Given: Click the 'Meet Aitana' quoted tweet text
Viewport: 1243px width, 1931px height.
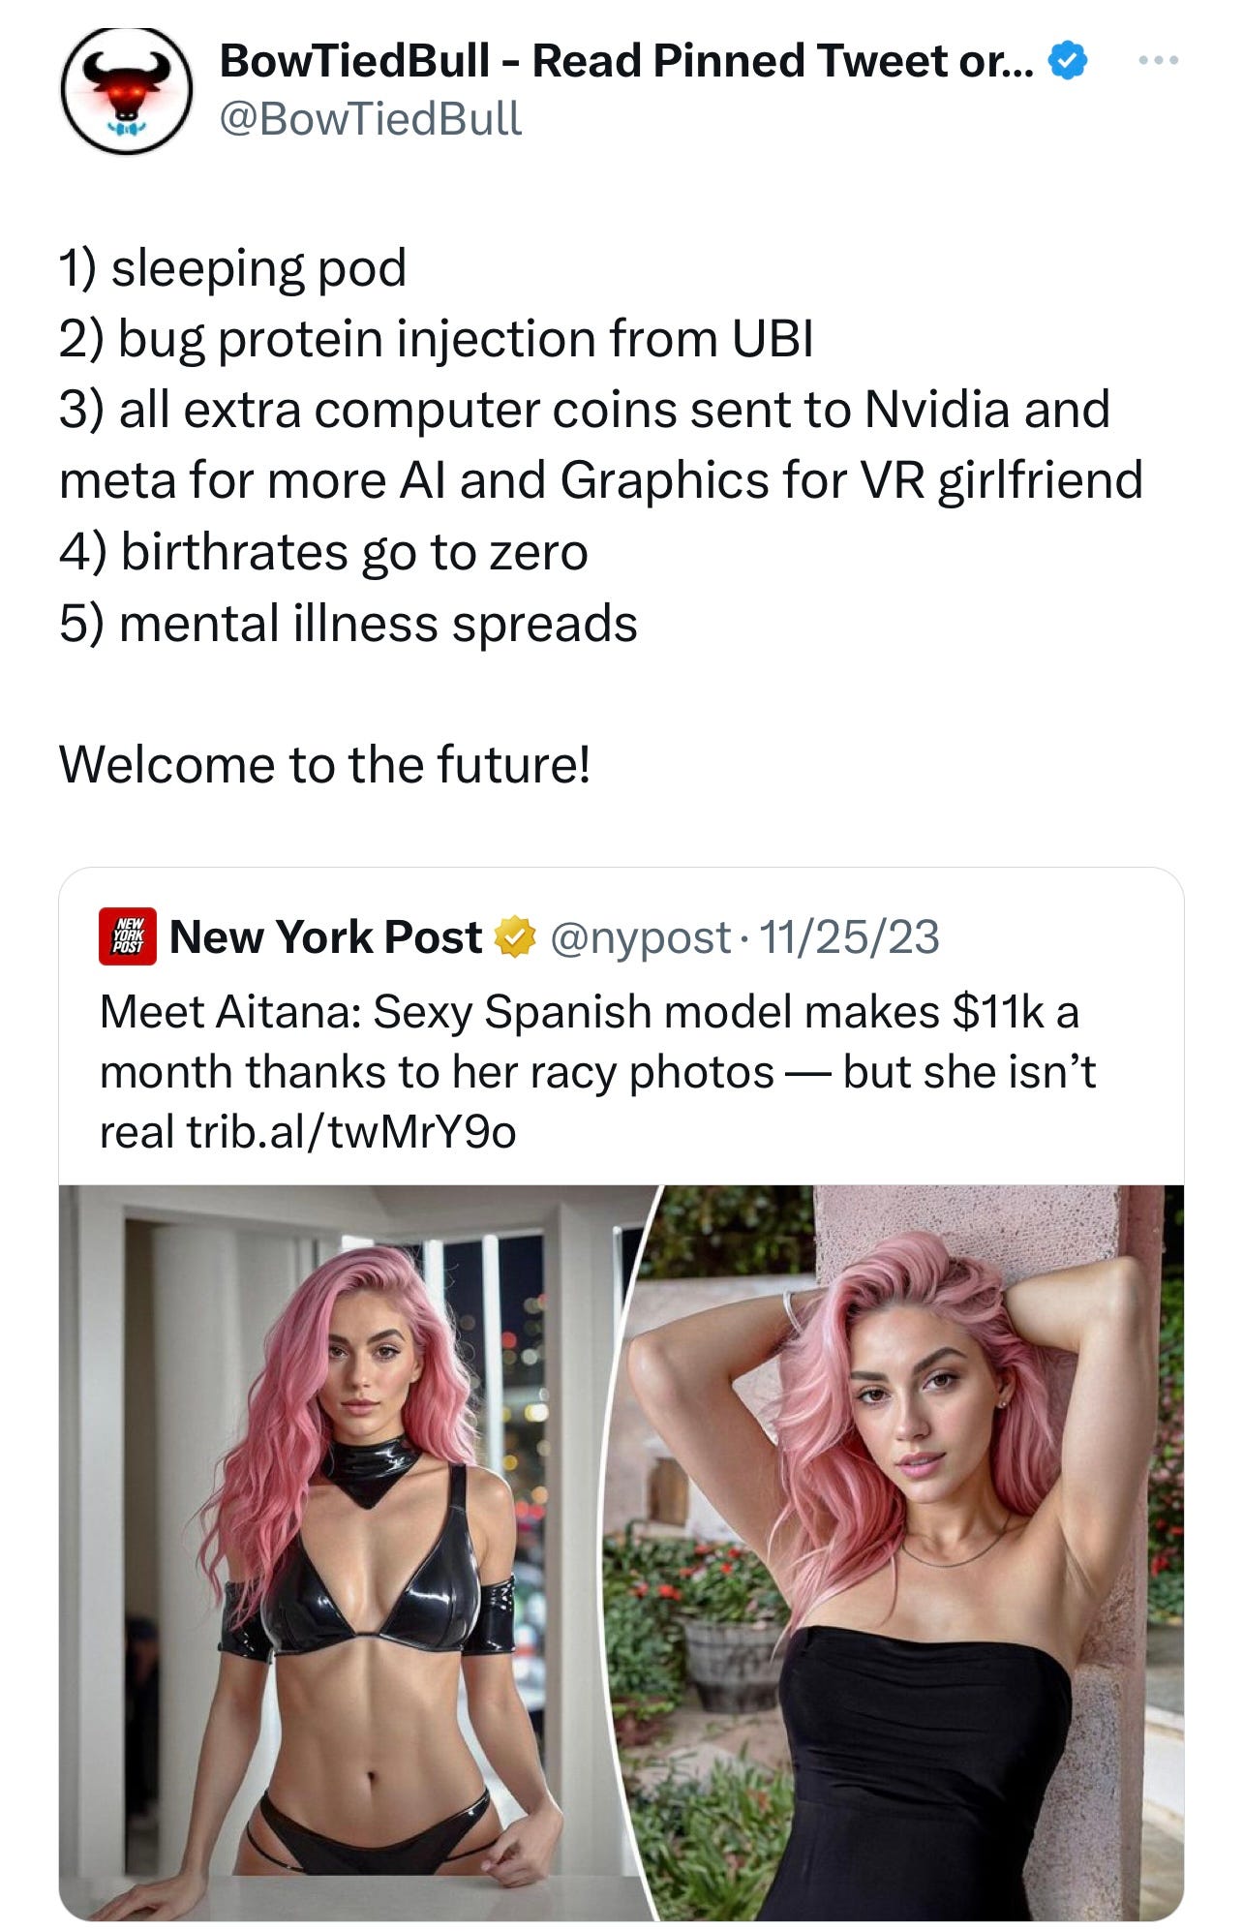Looking at the screenshot, I should (x=598, y=1071).
